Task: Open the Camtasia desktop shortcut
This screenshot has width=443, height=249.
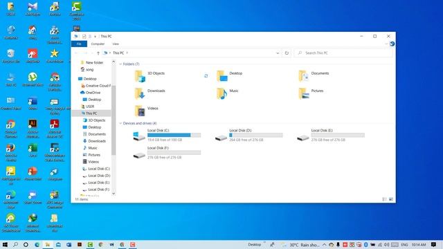Action: coord(77,11)
